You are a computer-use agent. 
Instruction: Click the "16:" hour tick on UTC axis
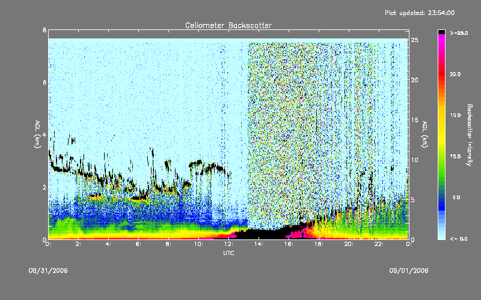289,244
